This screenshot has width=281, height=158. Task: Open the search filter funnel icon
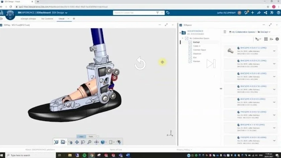(157, 13)
